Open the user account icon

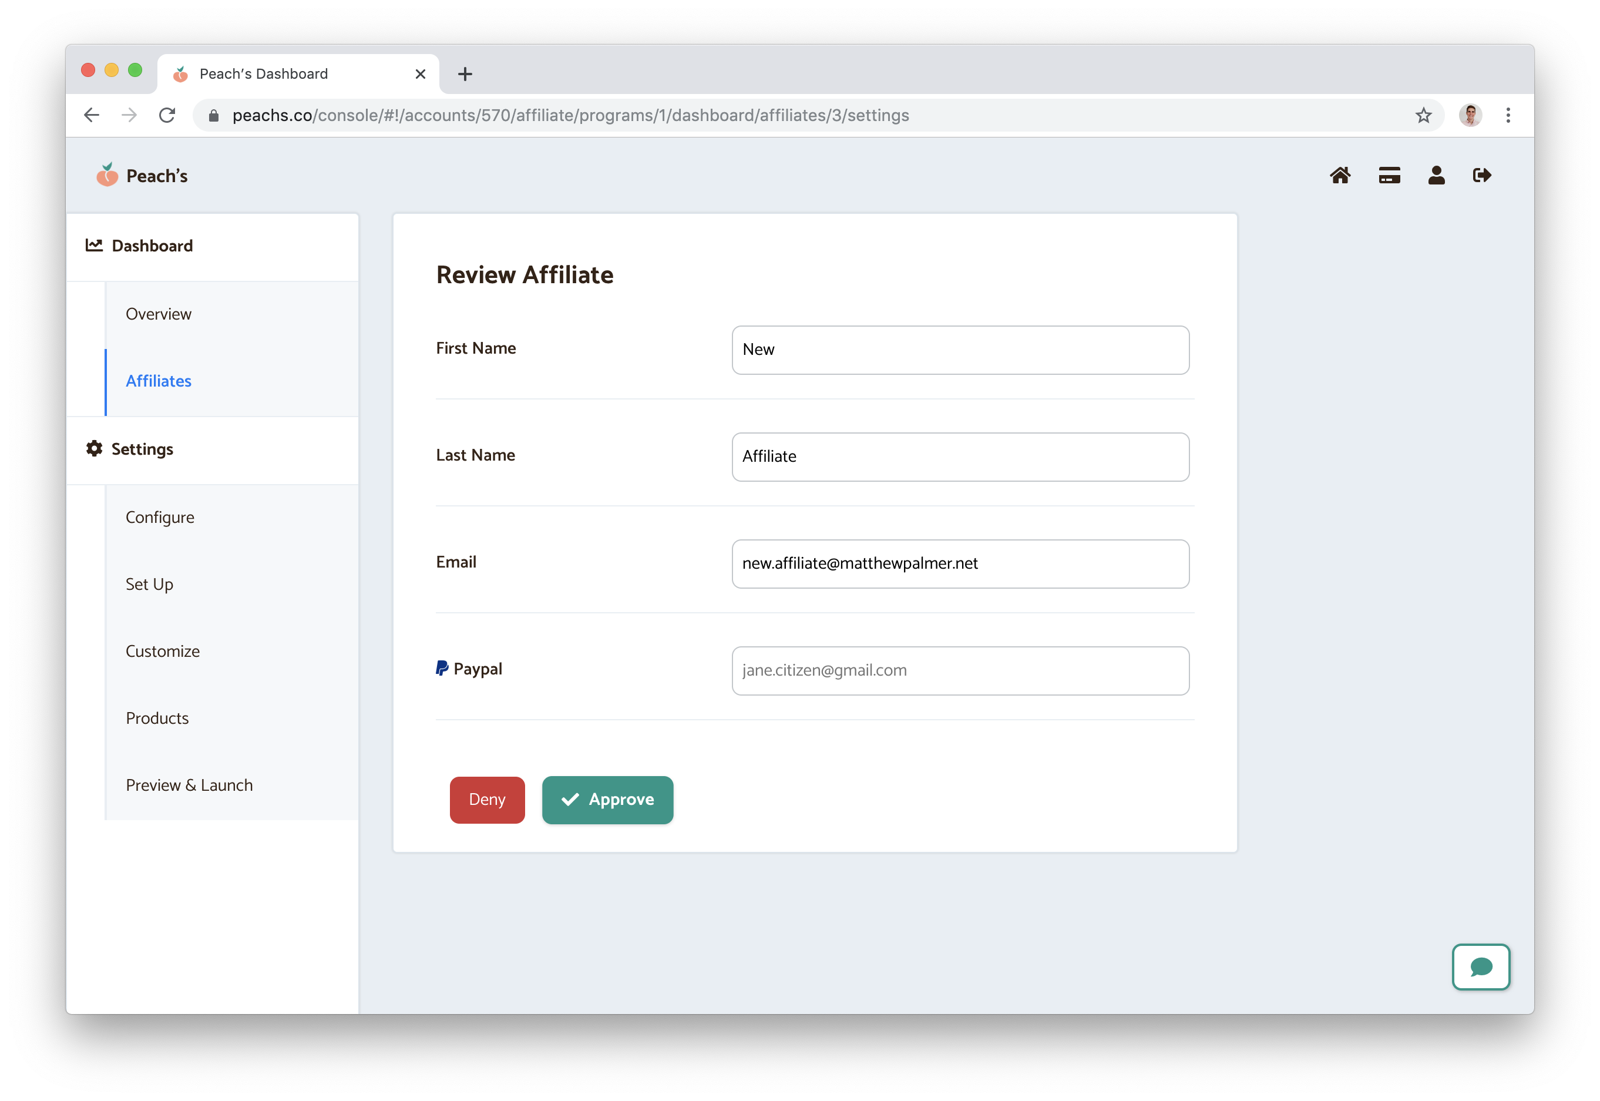(x=1437, y=175)
